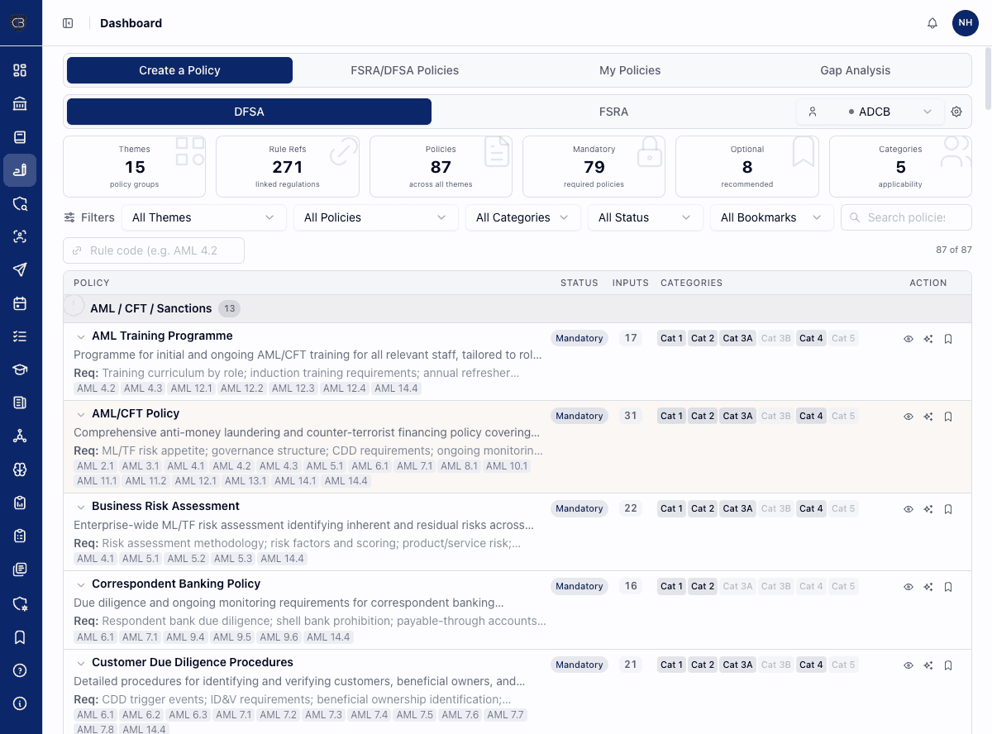The width and height of the screenshot is (992, 734).
Task: Click the Search policies input field
Action: point(906,217)
